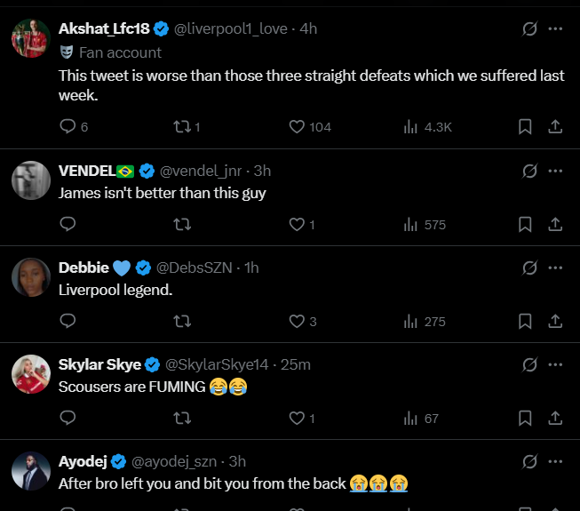This screenshot has height=511, width=580.
Task: Open Grok icon on VENDEL's tweet
Action: click(529, 171)
